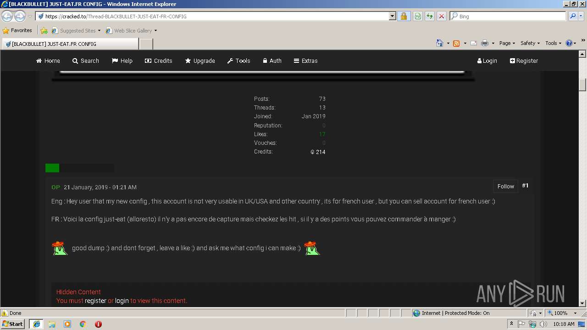Expand the recent pages dropdown arrow

pyautogui.click(x=30, y=16)
